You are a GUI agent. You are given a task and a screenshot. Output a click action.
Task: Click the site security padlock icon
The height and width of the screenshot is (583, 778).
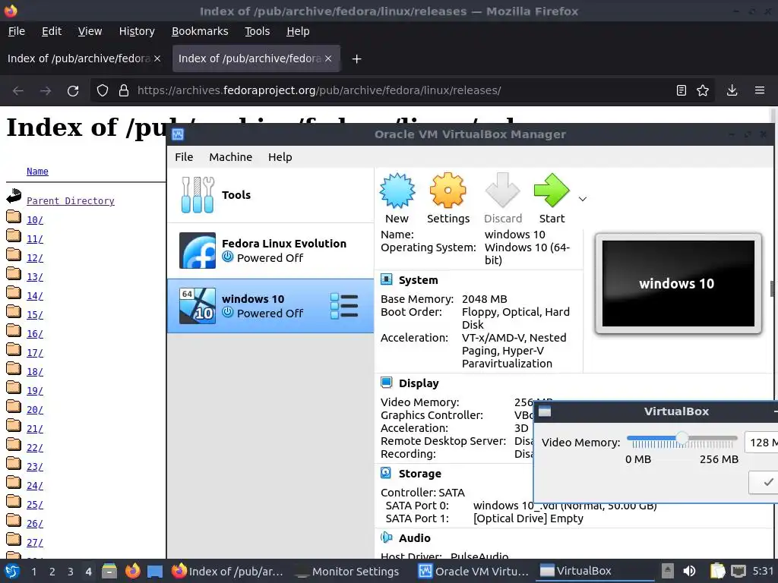[x=124, y=91]
